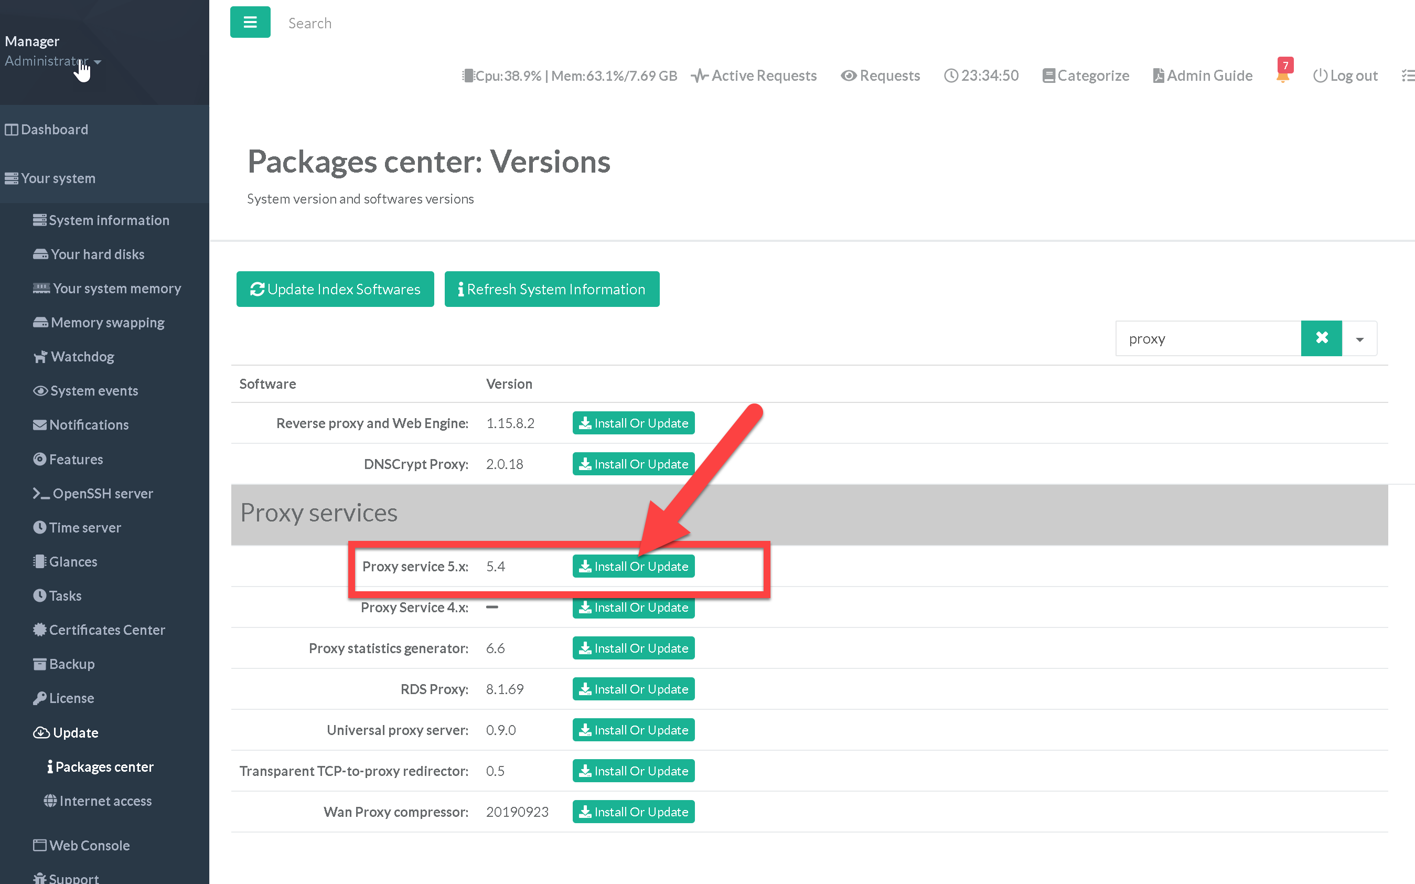Click Log out in top bar

(x=1345, y=76)
